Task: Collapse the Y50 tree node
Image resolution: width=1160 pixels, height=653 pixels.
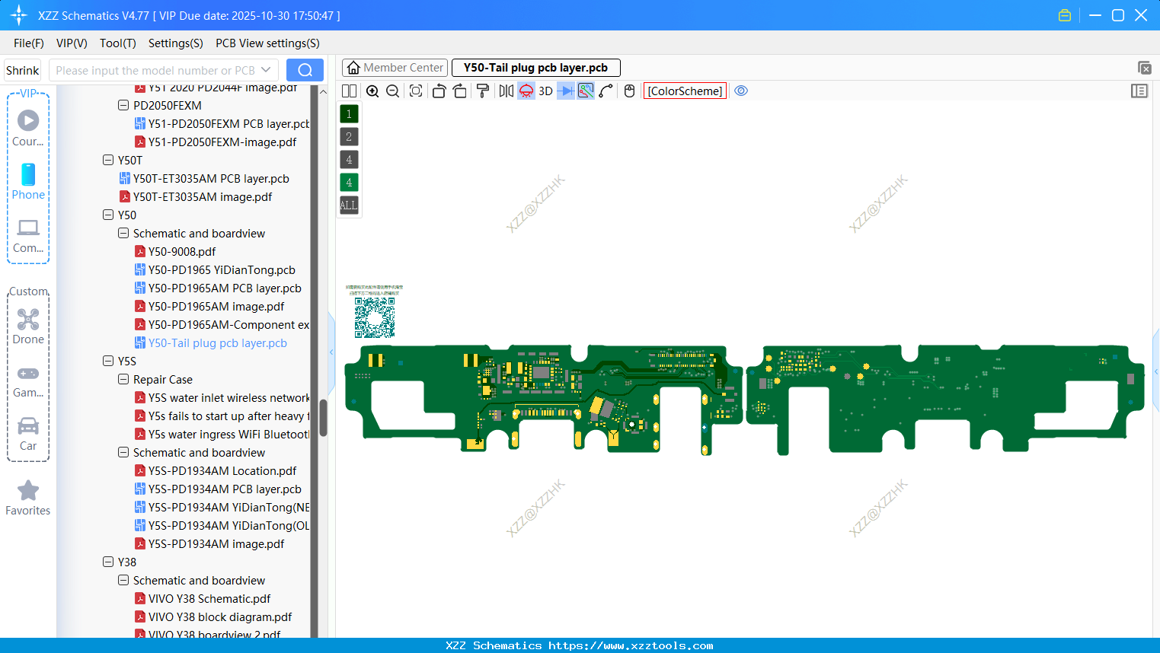Action: pos(108,215)
